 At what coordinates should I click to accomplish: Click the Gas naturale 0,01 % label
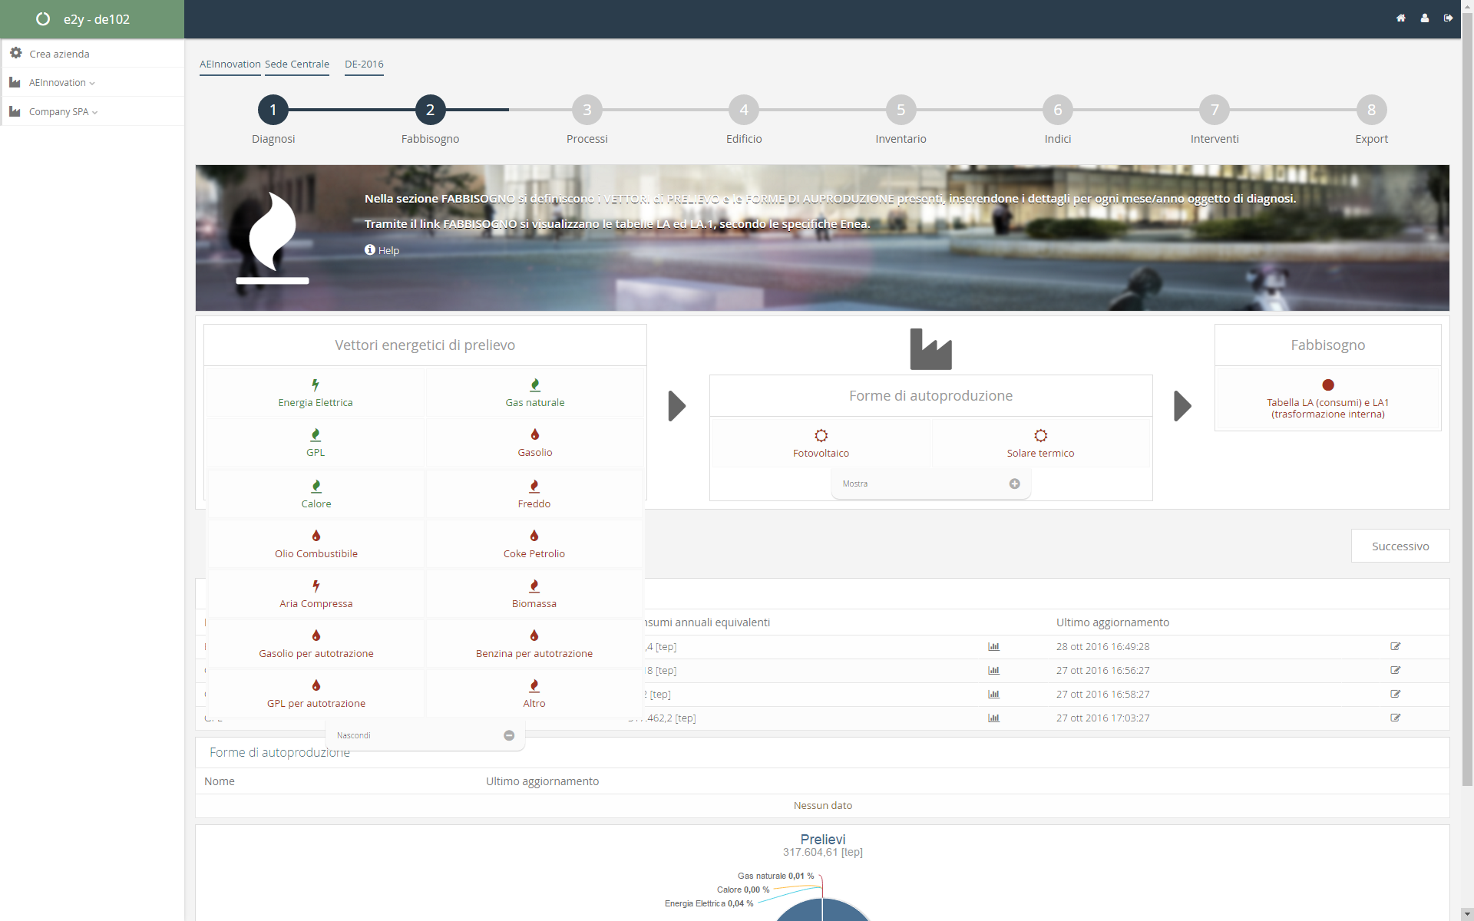[x=775, y=876]
